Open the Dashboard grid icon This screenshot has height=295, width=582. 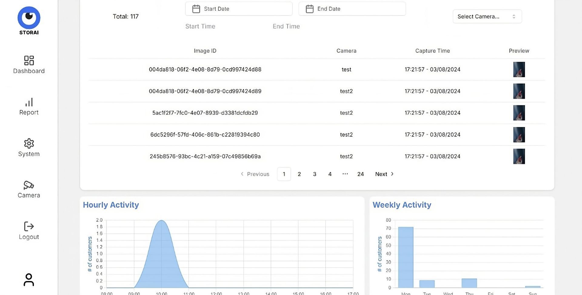pos(29,60)
